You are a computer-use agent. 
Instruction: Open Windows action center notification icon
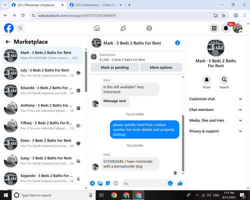(x=242, y=195)
